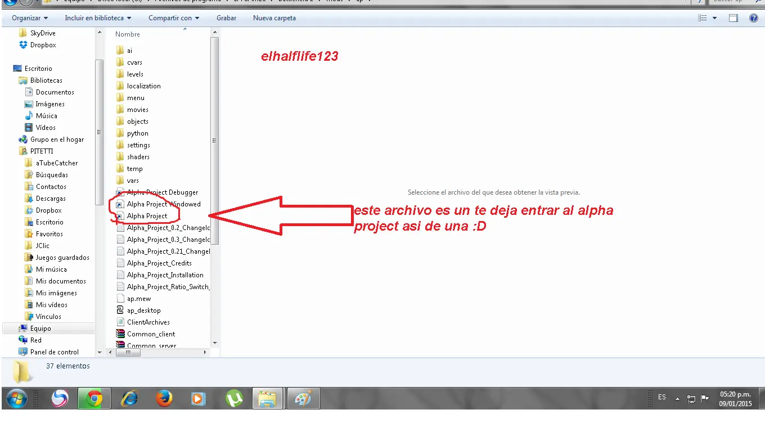Open the aTubeCatcher folder

[x=57, y=163]
